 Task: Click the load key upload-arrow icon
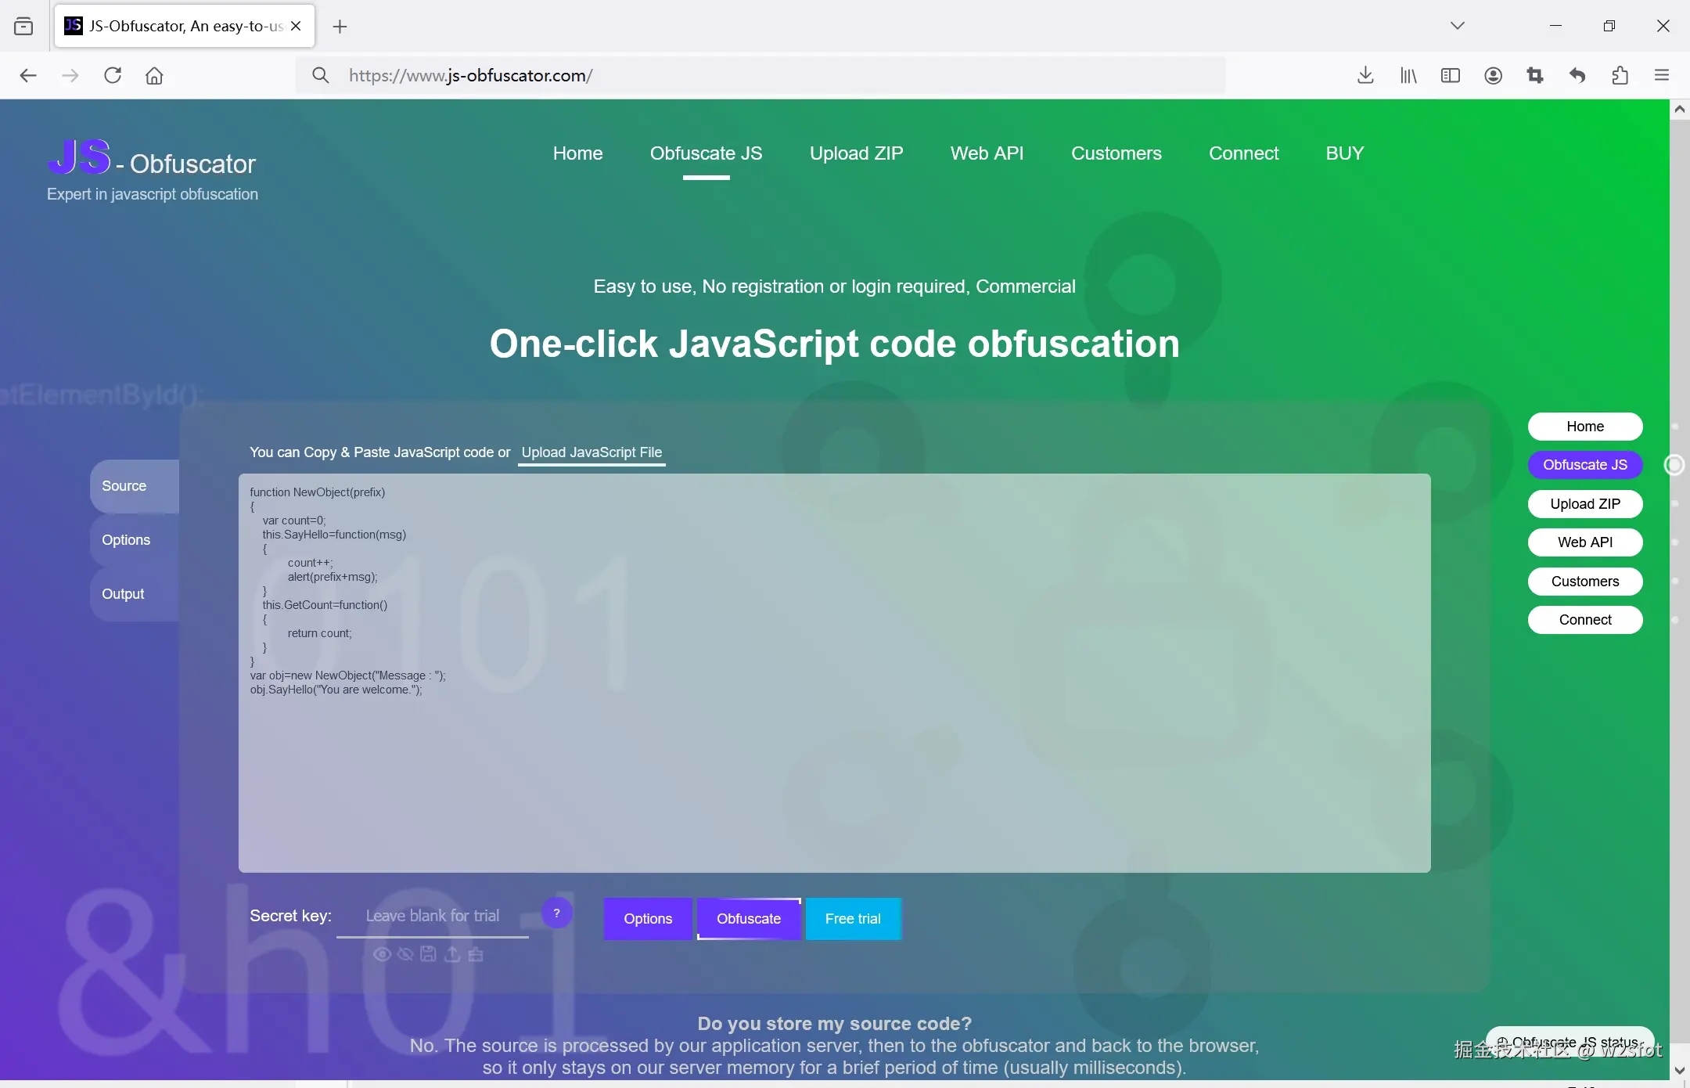tap(452, 954)
